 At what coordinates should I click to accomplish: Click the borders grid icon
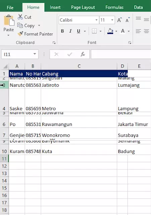[x=94, y=31]
